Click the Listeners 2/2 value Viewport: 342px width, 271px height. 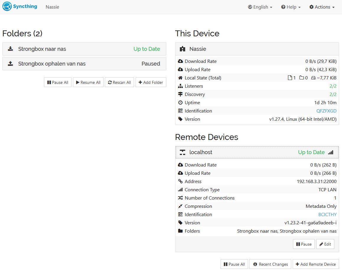tap(333, 86)
